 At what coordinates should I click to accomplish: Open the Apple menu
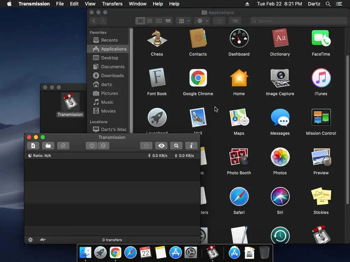pos(9,4)
